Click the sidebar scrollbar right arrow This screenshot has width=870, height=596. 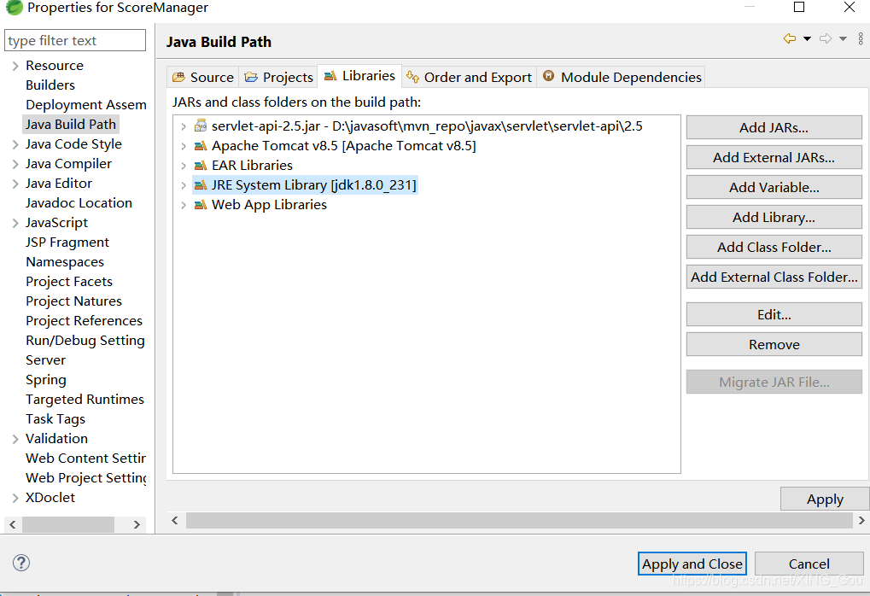137,524
